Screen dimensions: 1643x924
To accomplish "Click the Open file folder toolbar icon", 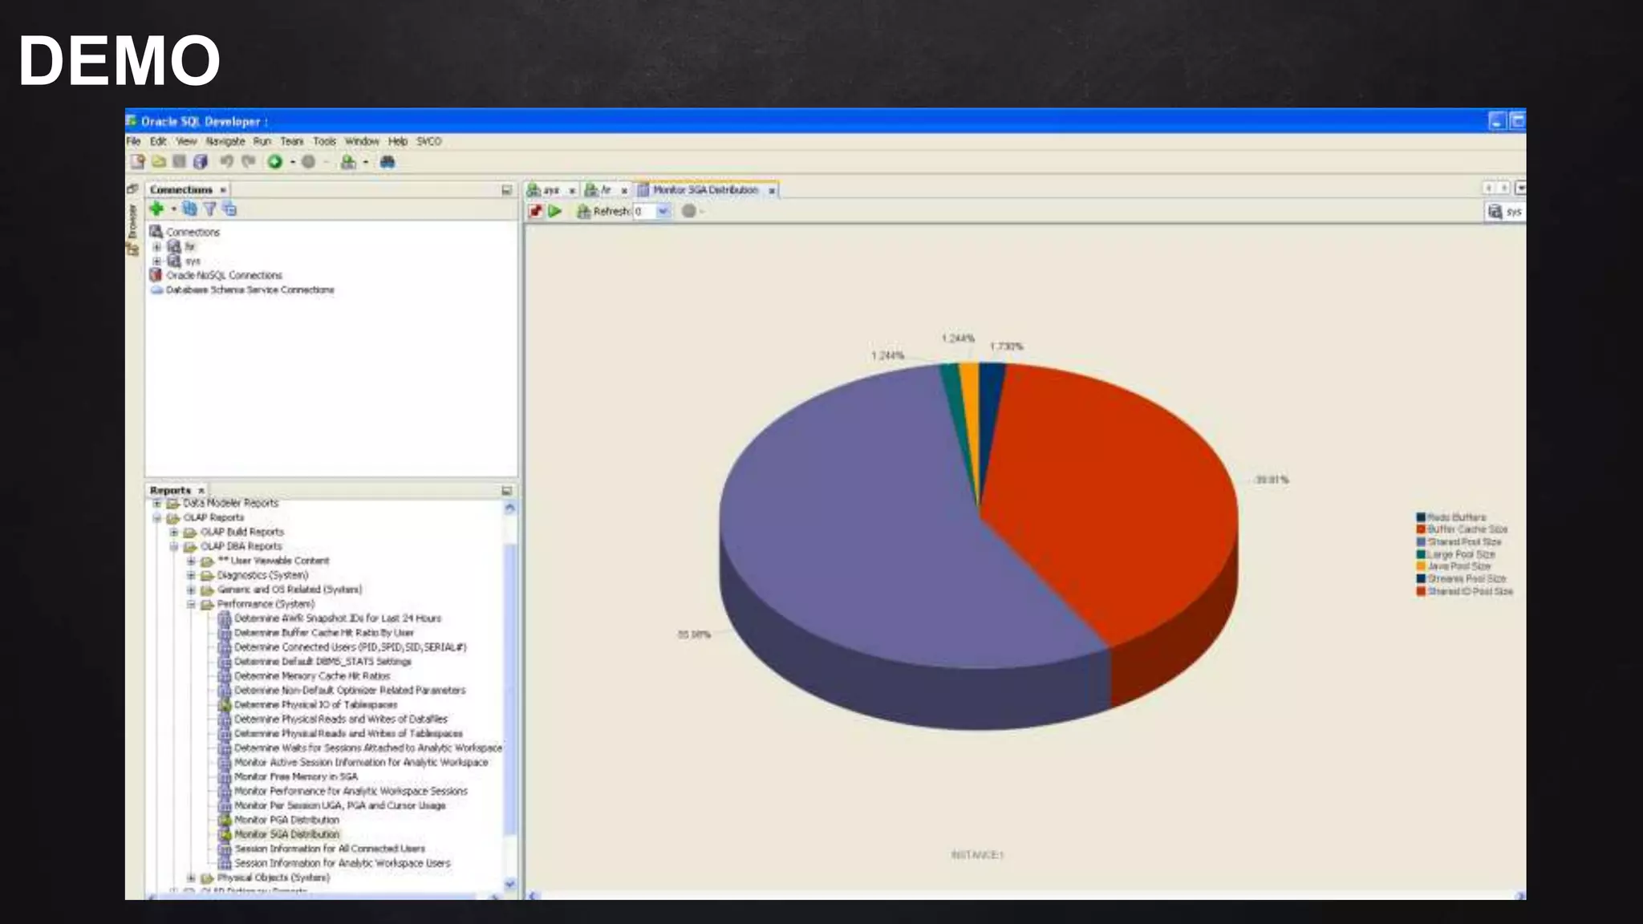I will pyautogui.click(x=159, y=162).
